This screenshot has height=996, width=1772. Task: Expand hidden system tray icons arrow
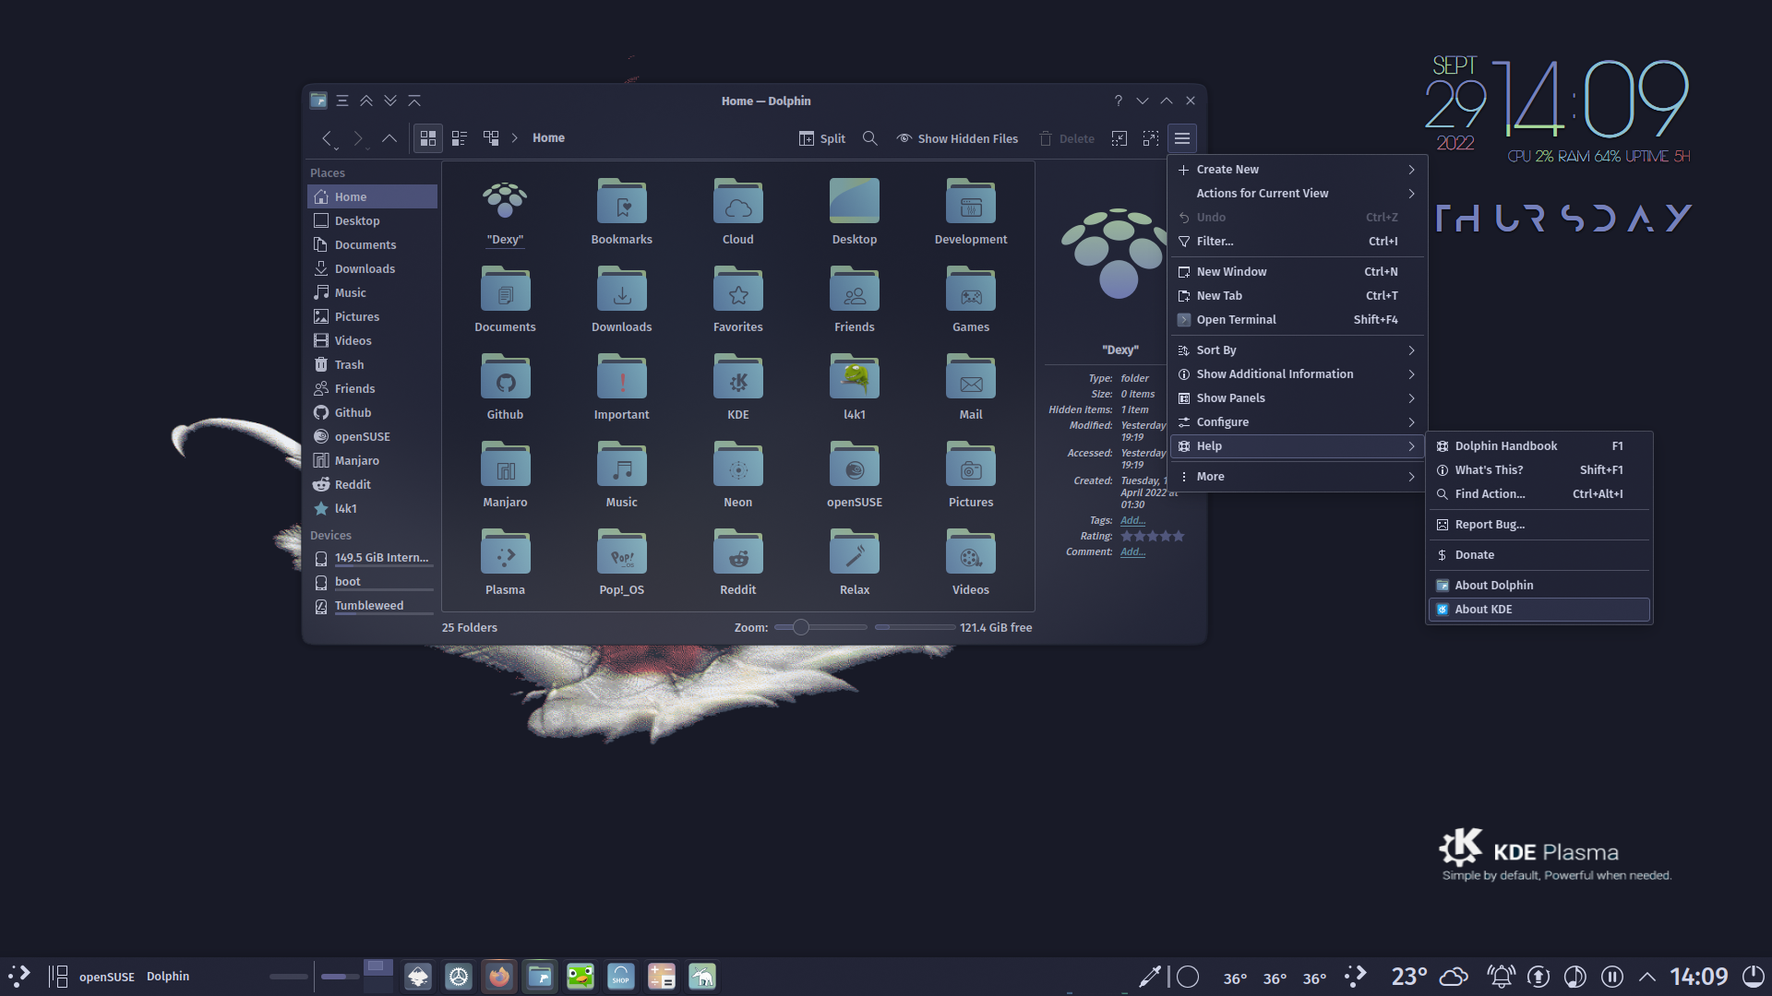click(1647, 976)
